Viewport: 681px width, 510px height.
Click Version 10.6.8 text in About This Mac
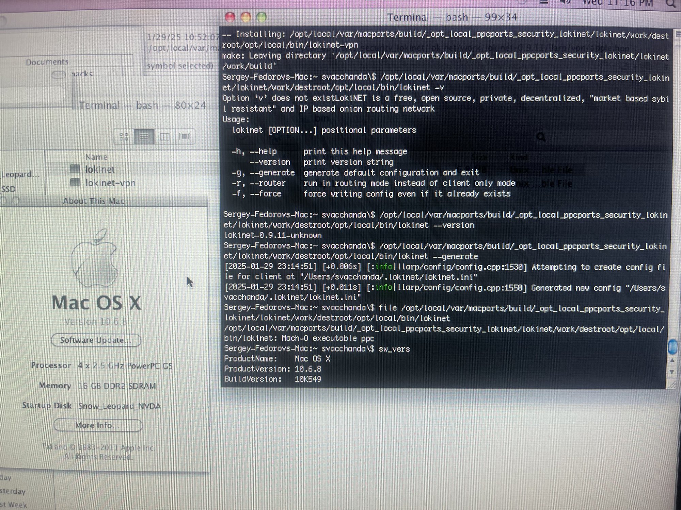point(96,322)
